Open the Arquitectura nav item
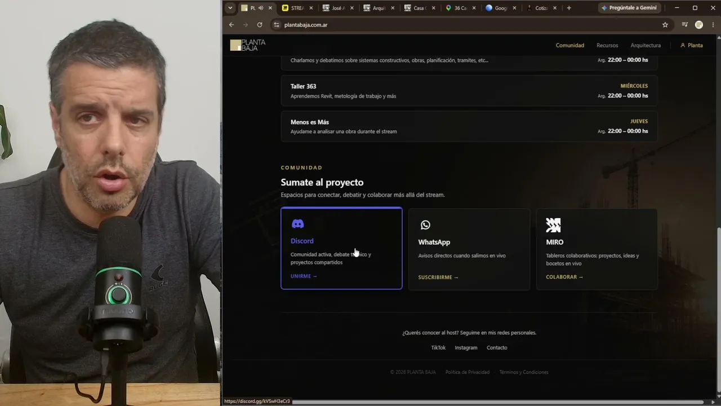 tap(646, 45)
